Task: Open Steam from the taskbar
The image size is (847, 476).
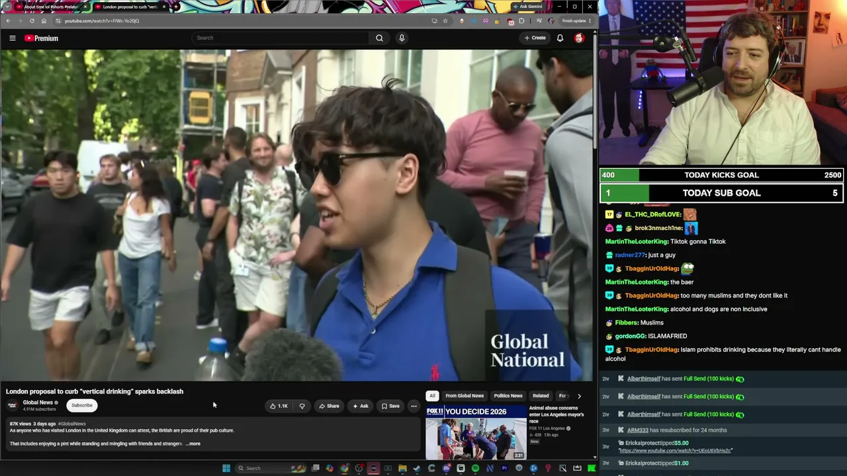Action: (417, 468)
